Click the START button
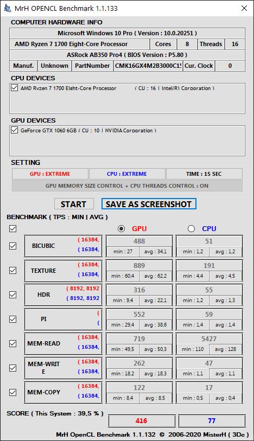This screenshot has width=254, height=441. click(x=74, y=204)
